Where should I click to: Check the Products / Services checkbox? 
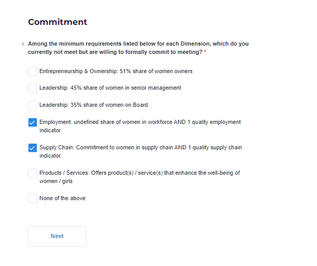click(x=33, y=173)
